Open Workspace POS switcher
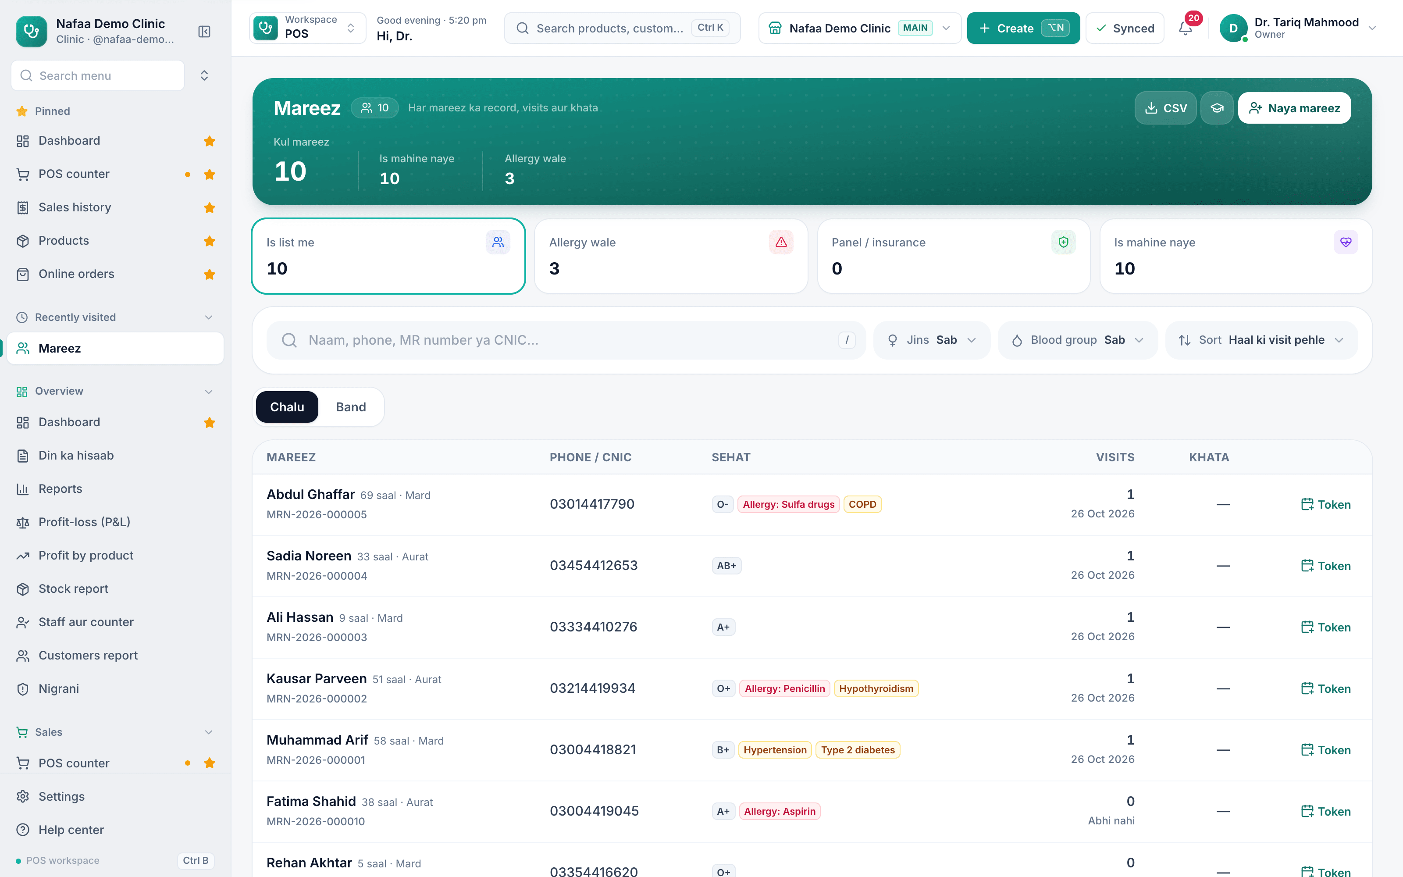The height and width of the screenshot is (877, 1403). tap(307, 28)
